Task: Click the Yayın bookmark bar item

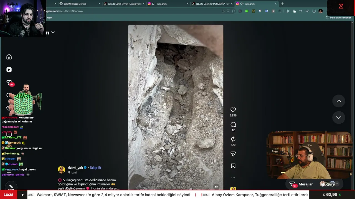Action: pos(49,18)
